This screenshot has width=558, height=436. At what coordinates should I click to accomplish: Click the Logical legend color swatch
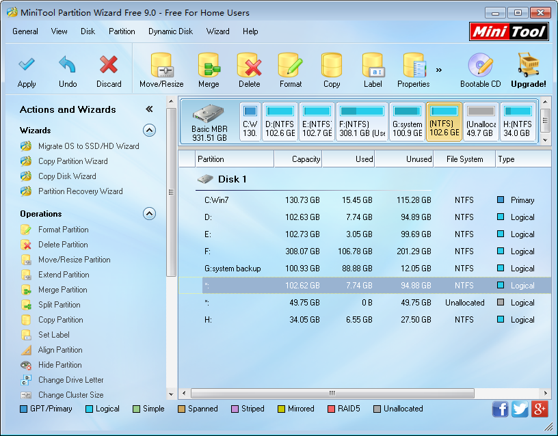click(x=90, y=409)
